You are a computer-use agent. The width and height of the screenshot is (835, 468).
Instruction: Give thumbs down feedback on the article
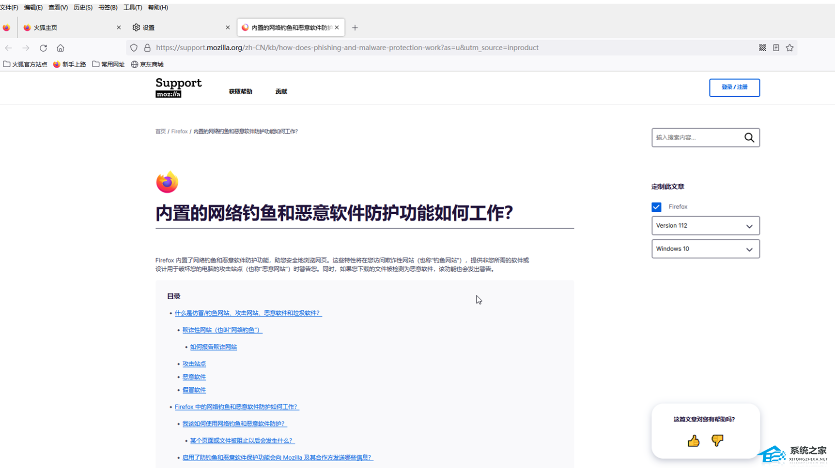tap(717, 440)
